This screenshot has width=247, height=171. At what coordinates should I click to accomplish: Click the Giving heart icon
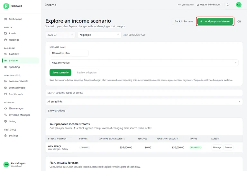pyautogui.click(x=5, y=121)
